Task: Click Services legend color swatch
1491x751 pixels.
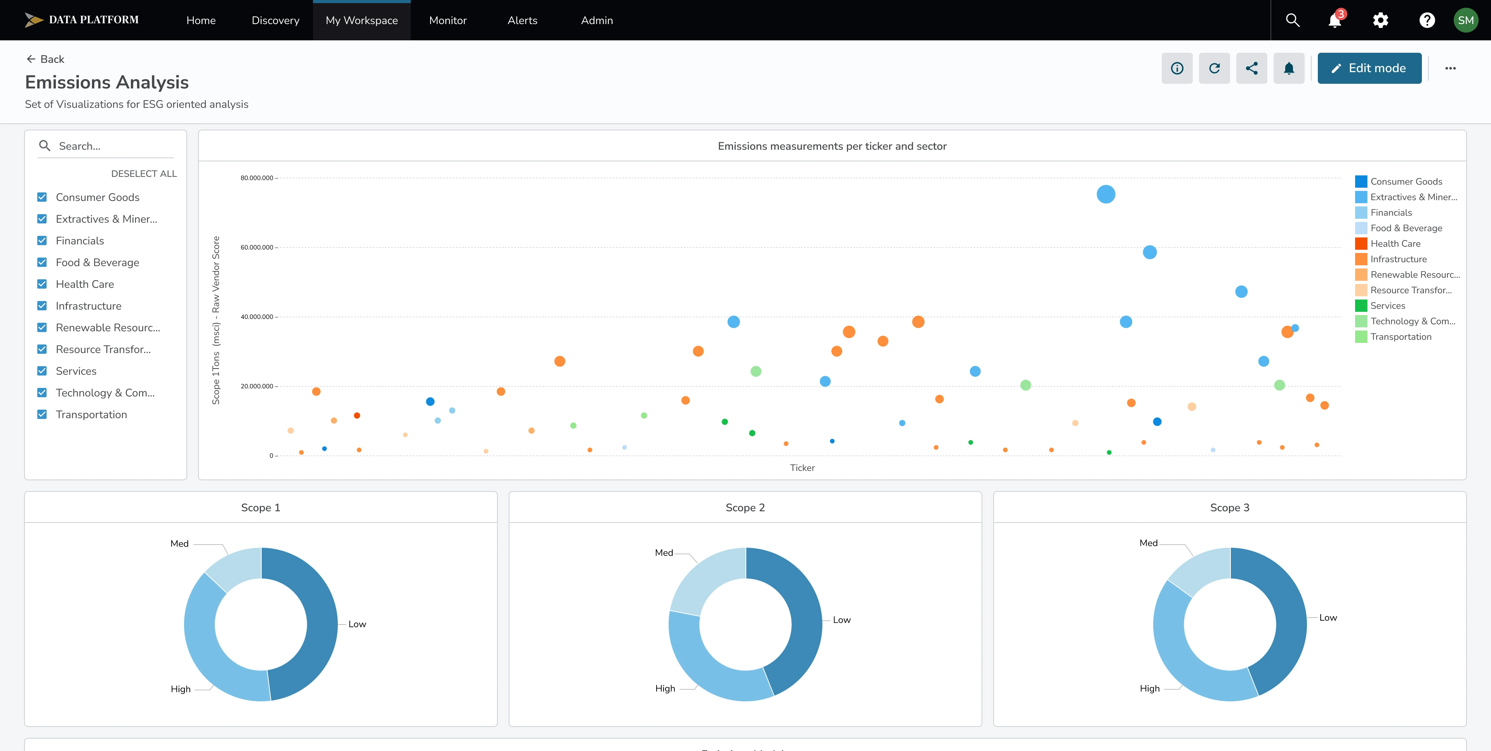Action: pyautogui.click(x=1361, y=306)
